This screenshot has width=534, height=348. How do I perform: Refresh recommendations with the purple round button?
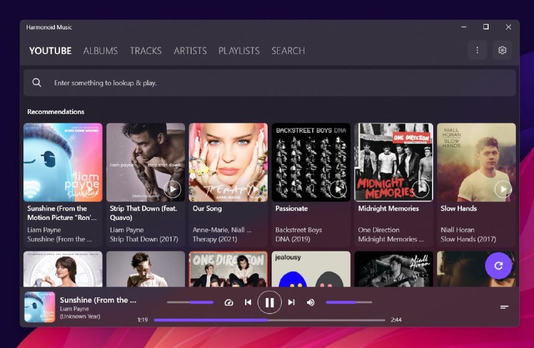click(498, 266)
